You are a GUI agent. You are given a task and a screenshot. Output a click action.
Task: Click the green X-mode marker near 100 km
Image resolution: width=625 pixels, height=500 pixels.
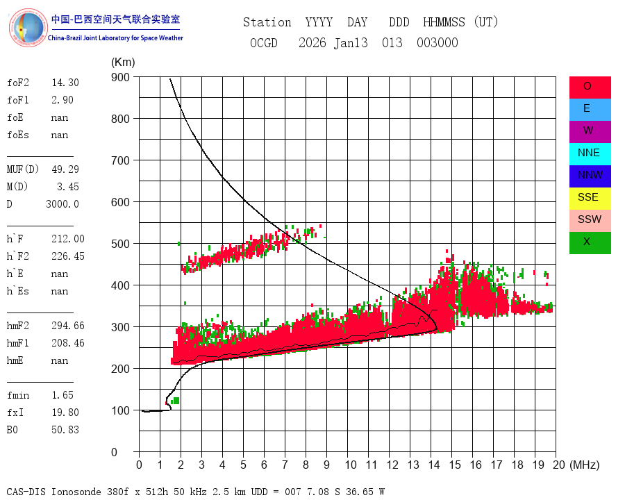tap(176, 401)
